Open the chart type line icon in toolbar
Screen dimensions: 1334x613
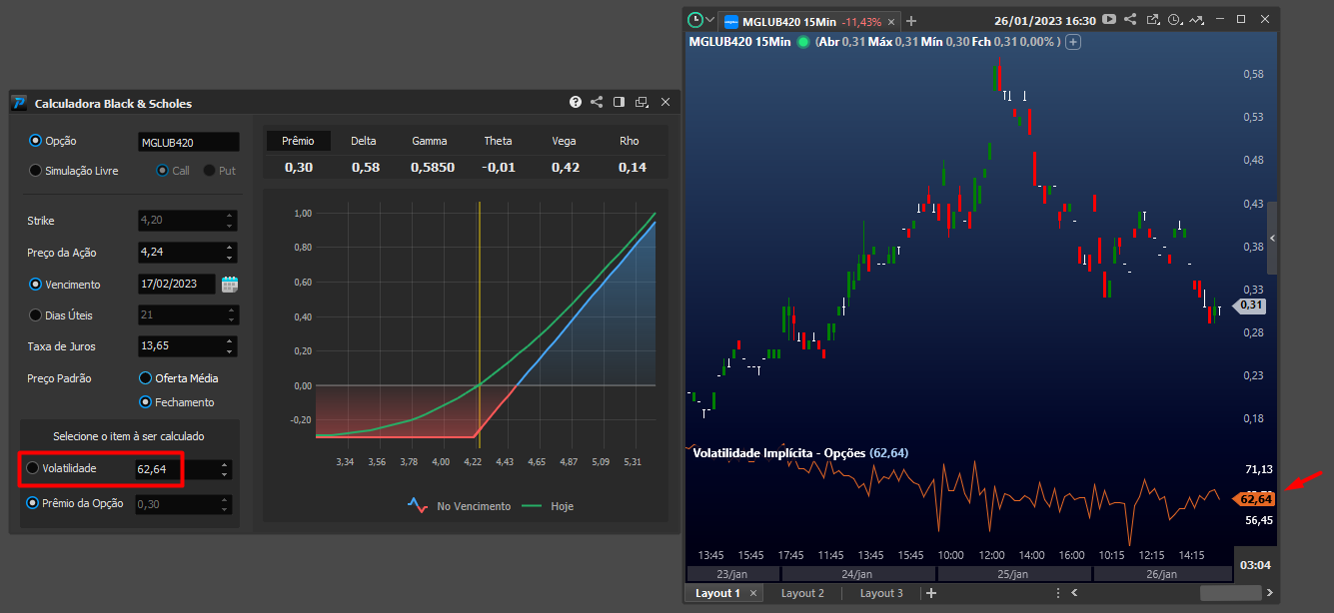tap(1197, 19)
